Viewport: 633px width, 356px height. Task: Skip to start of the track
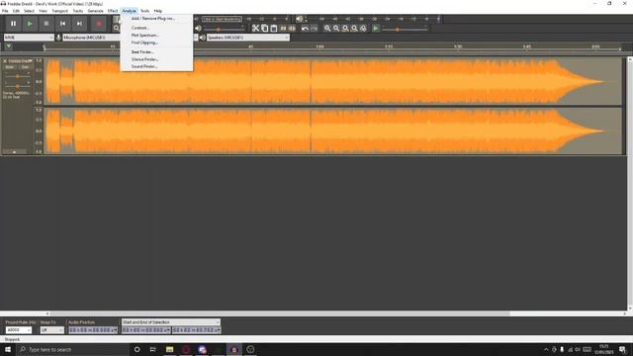click(62, 24)
